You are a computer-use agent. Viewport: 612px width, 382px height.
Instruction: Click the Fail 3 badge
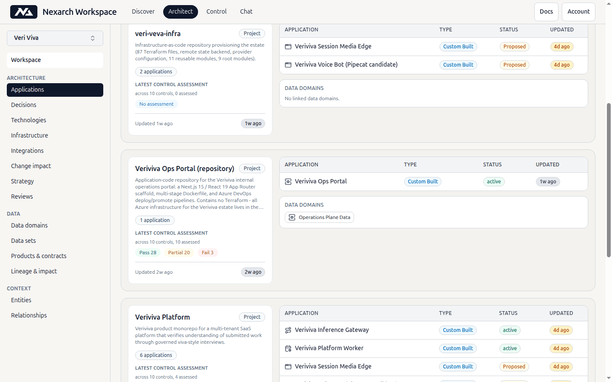point(207,253)
